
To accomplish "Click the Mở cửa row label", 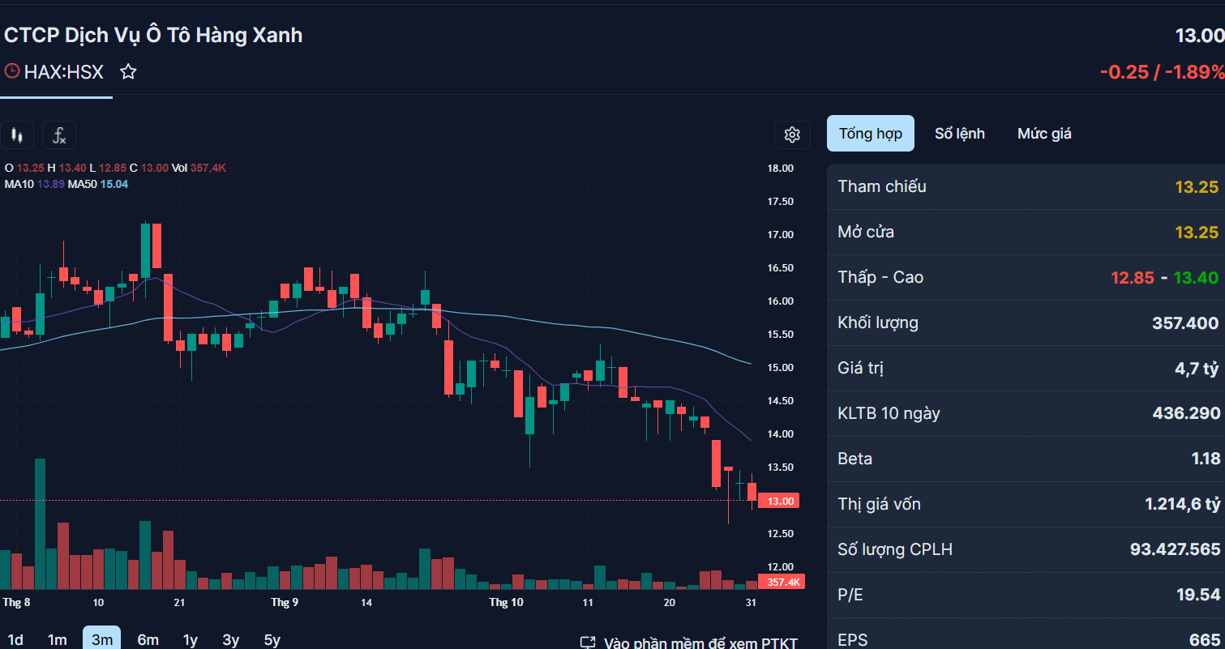I will pos(866,232).
